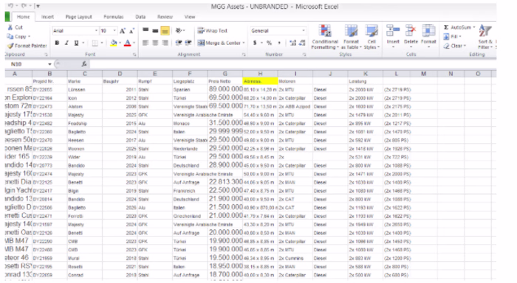Click the Undo arrow in Quick Access Toolbar

click(x=10, y=6)
